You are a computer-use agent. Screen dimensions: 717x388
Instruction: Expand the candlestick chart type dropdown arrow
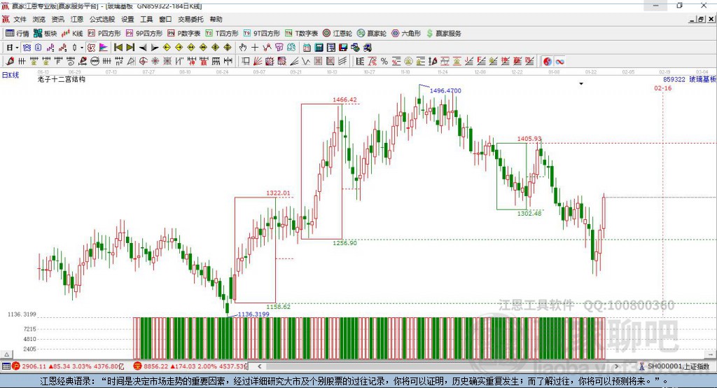pyautogui.click(x=82, y=48)
